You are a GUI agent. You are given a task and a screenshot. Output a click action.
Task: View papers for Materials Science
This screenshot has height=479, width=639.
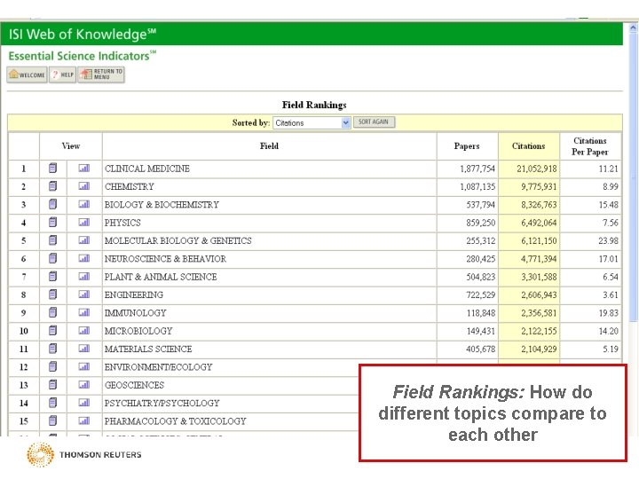[x=52, y=349]
